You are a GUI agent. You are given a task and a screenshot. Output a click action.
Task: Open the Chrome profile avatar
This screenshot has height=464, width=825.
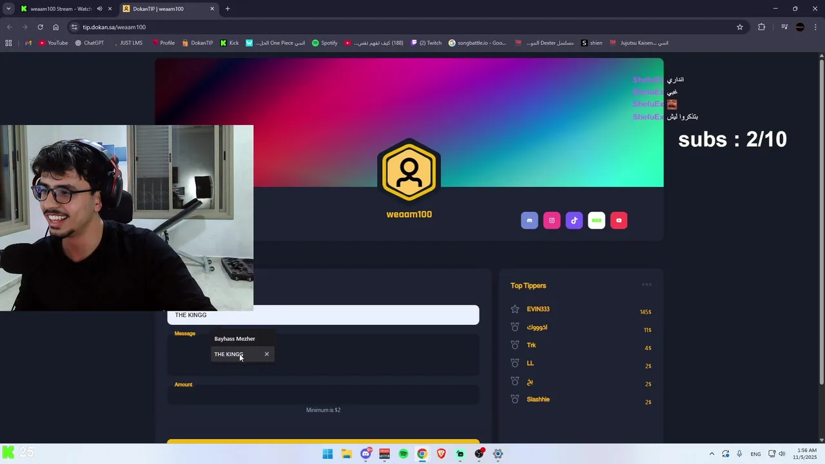pyautogui.click(x=800, y=27)
